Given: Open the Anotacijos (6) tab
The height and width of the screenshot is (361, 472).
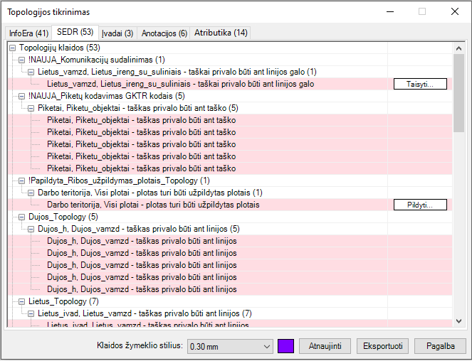Looking at the screenshot, I should click(164, 33).
